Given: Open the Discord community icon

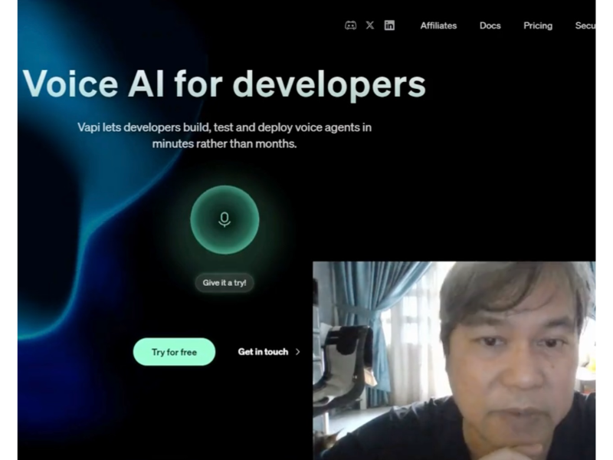Looking at the screenshot, I should point(350,25).
